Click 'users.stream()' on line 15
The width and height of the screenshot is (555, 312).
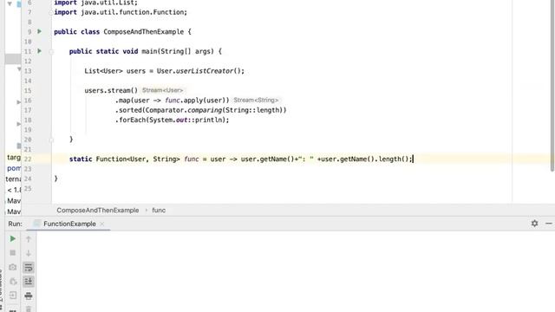(x=111, y=90)
